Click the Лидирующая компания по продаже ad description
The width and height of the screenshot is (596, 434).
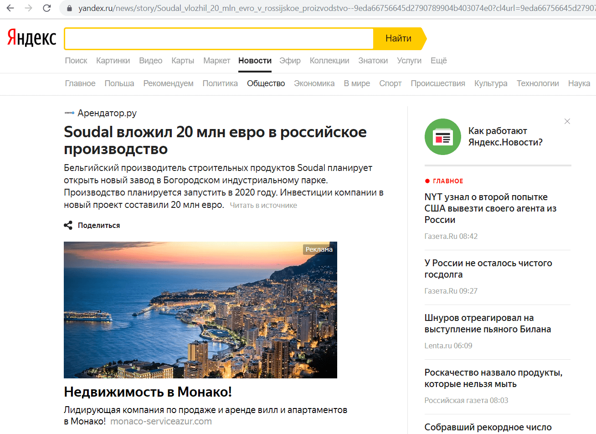[206, 416]
